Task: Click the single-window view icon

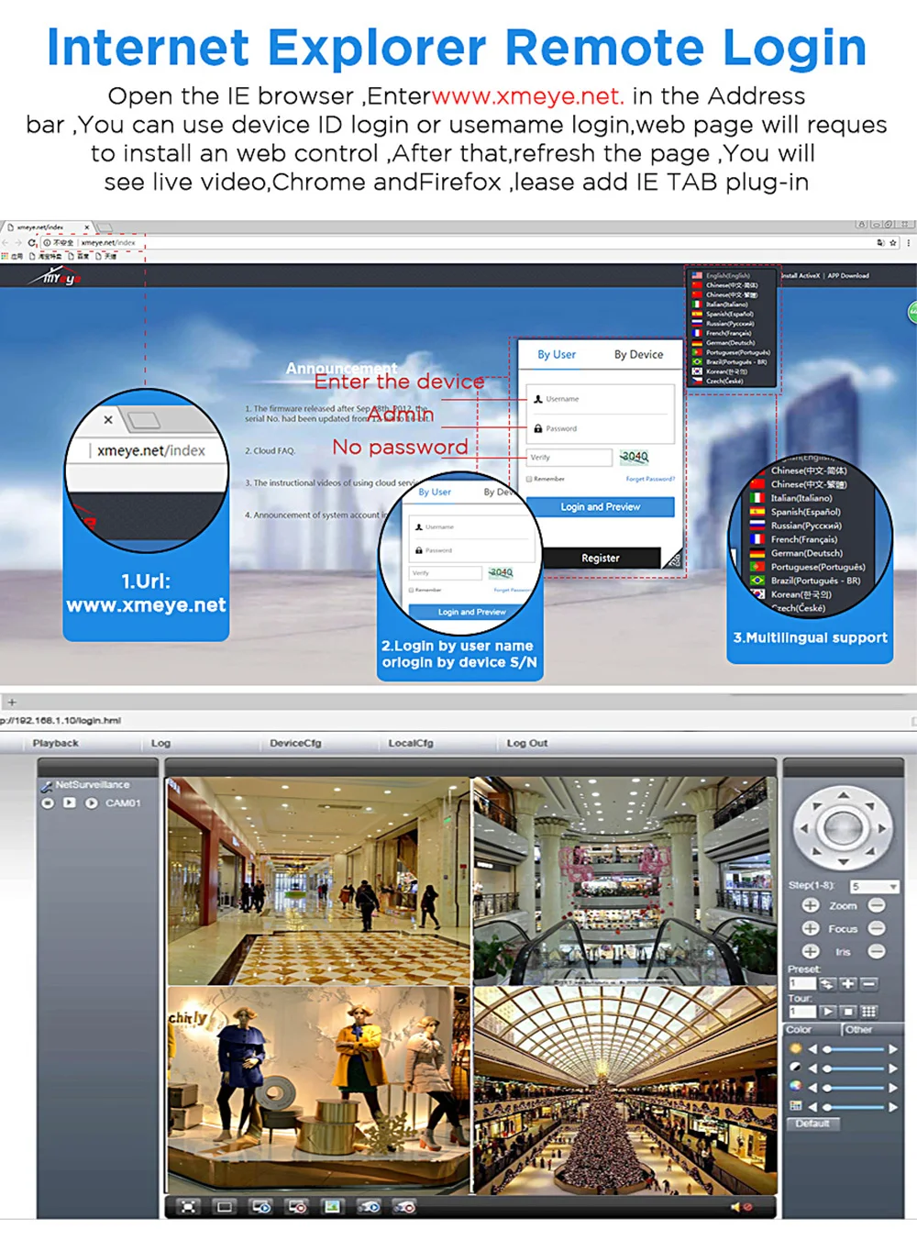Action: point(225,1206)
